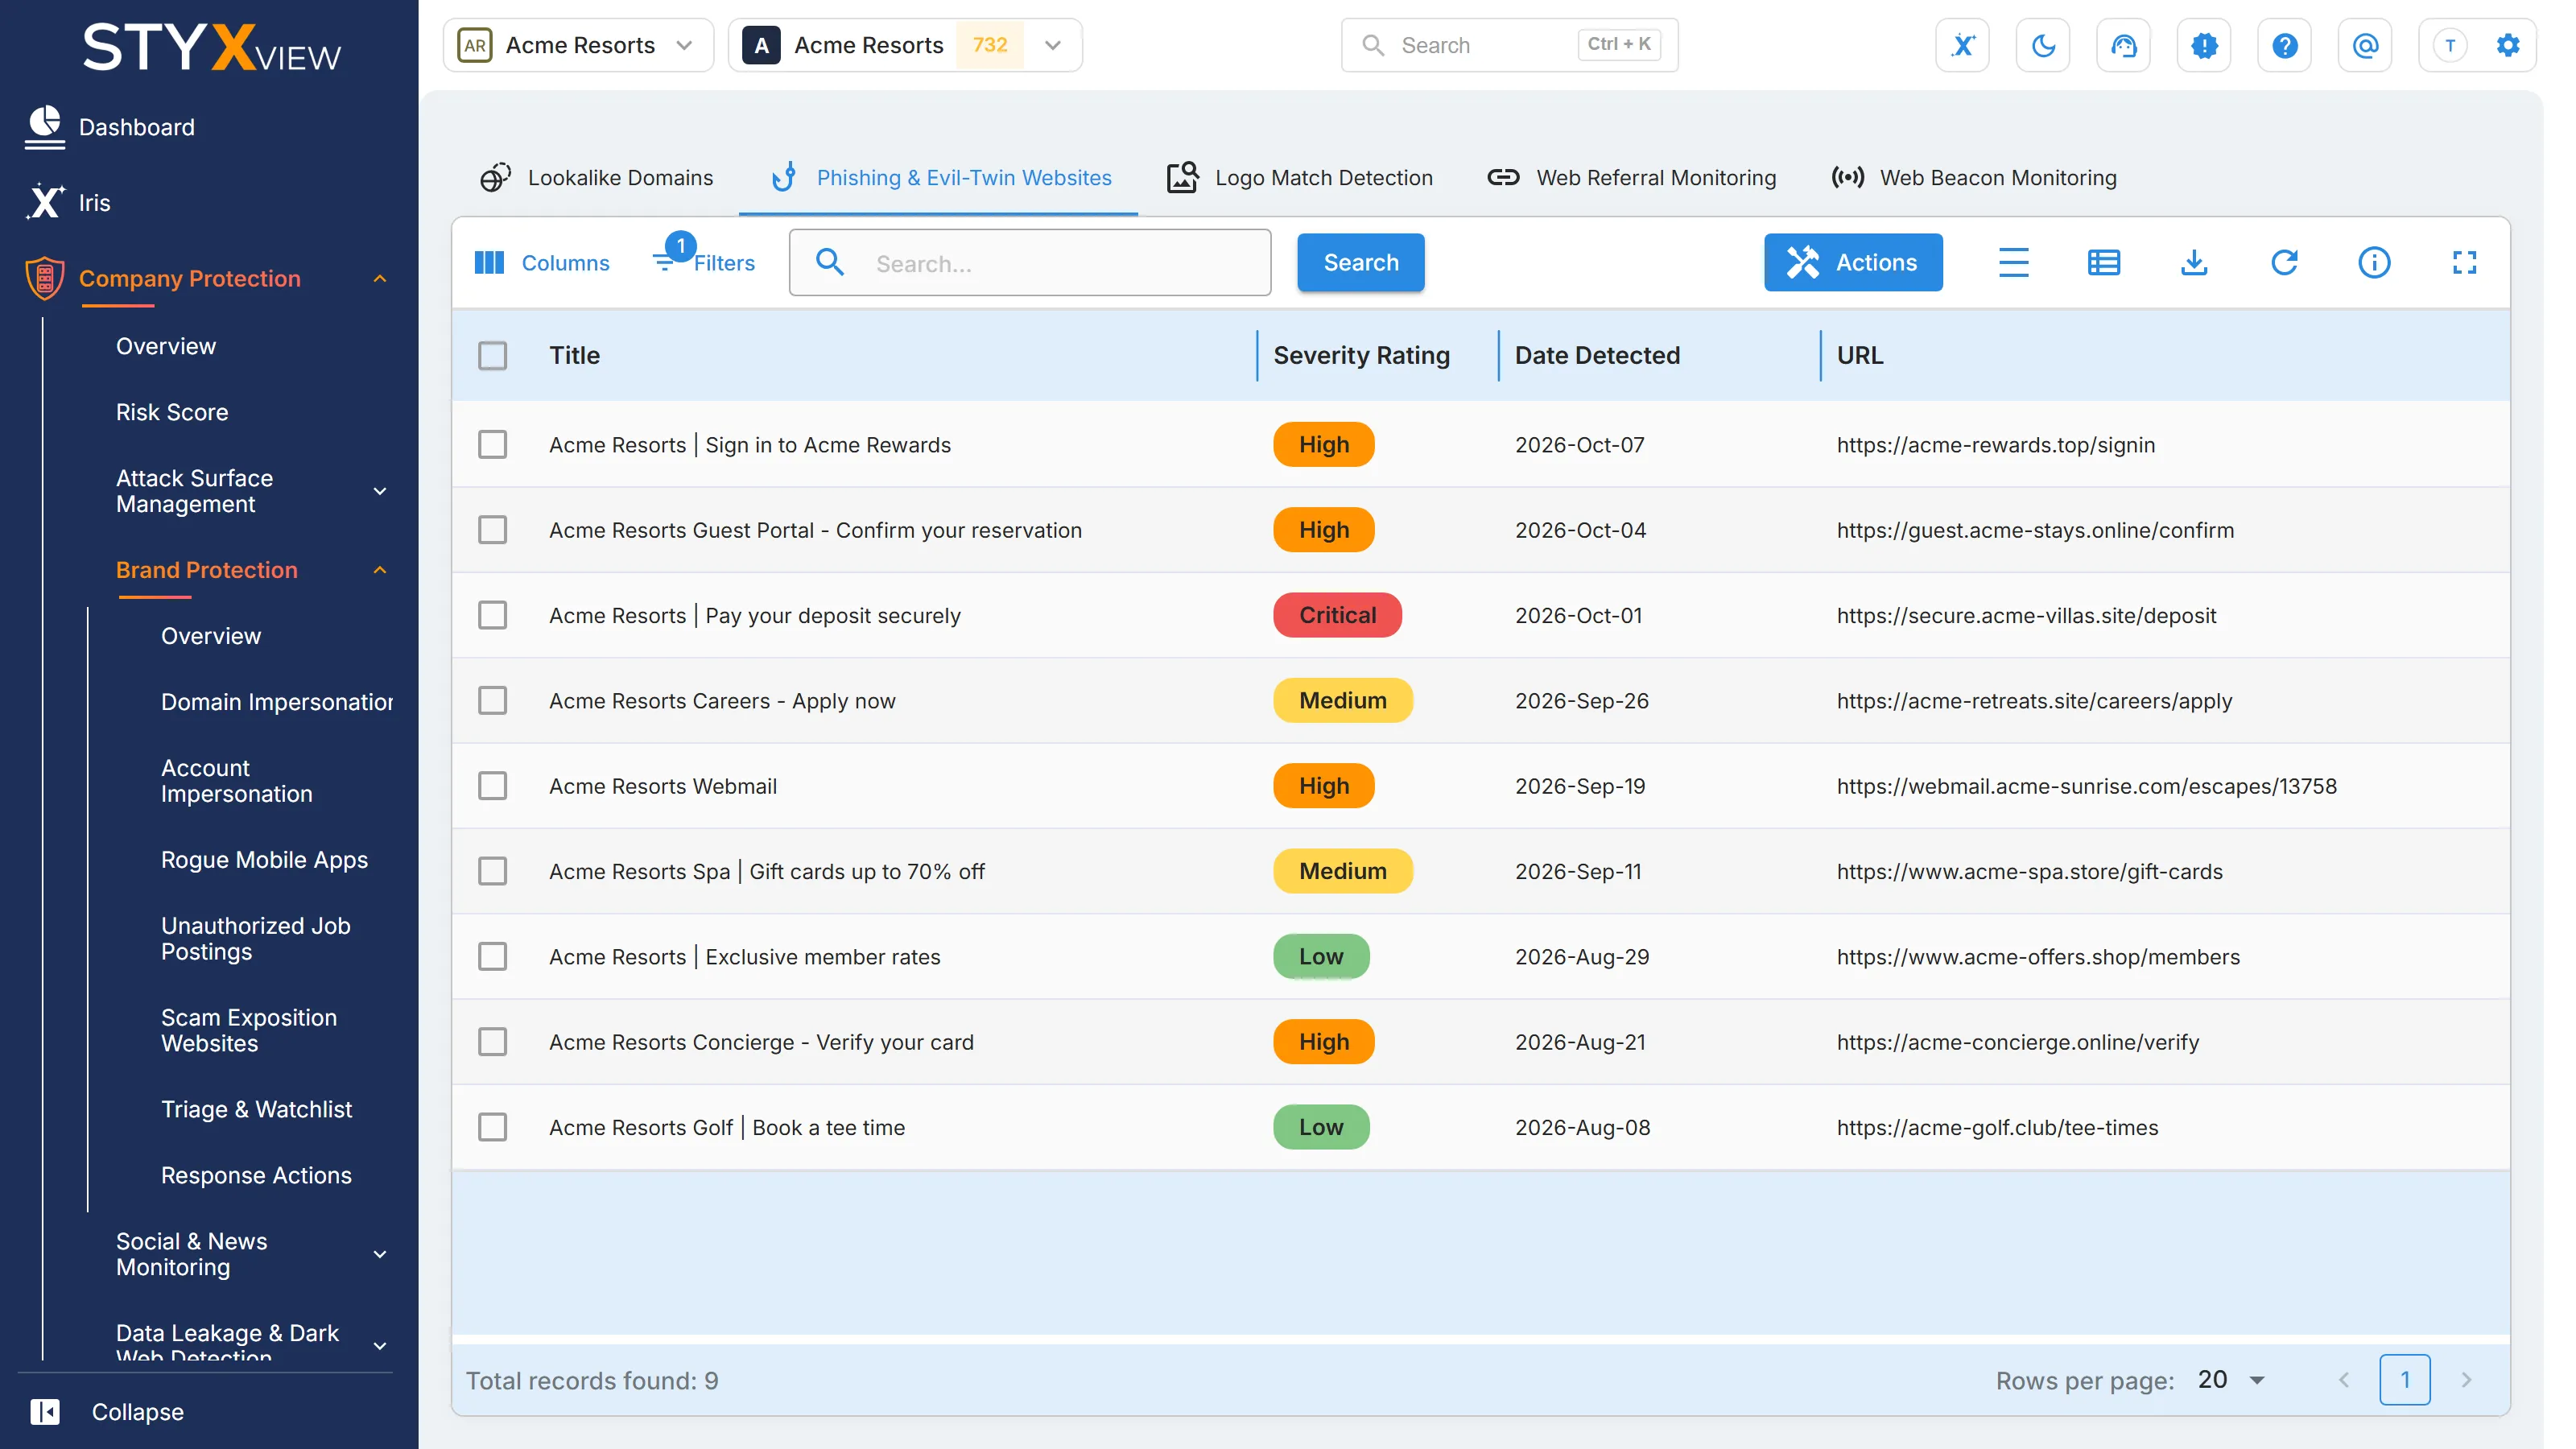Refresh the table results
Image resolution: width=2576 pixels, height=1449 pixels.
[x=2284, y=263]
